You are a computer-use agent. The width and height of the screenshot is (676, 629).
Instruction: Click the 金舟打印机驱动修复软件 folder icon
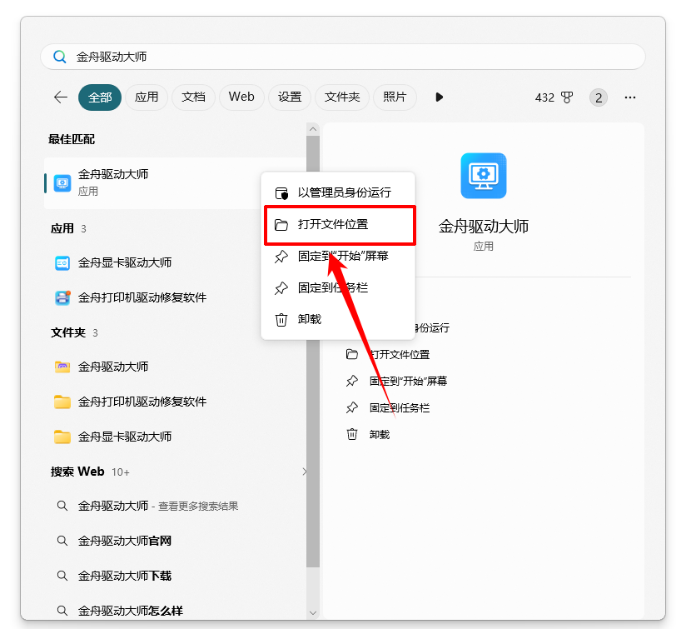(x=62, y=402)
